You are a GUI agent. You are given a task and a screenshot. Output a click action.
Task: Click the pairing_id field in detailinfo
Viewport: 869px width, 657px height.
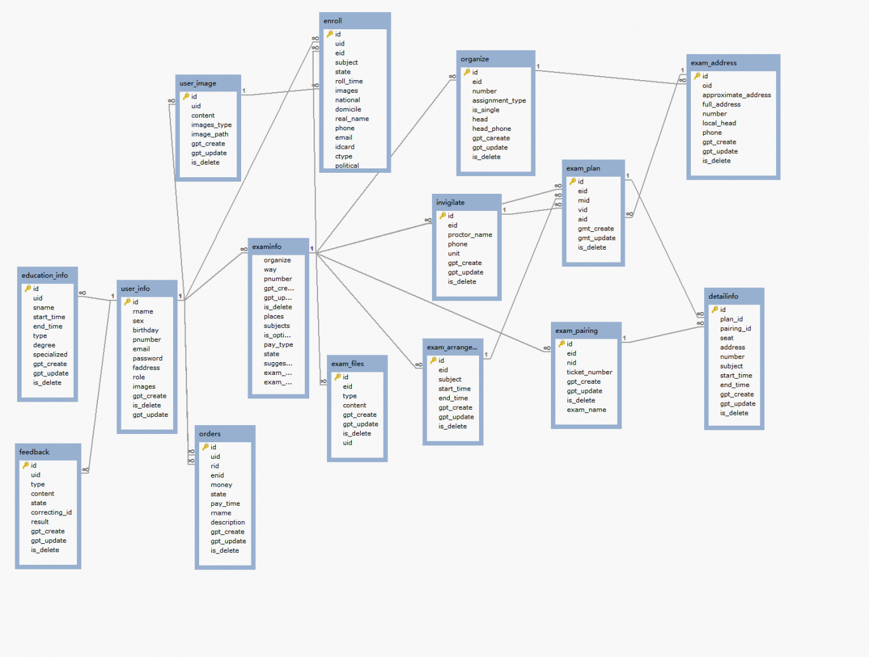coord(735,328)
